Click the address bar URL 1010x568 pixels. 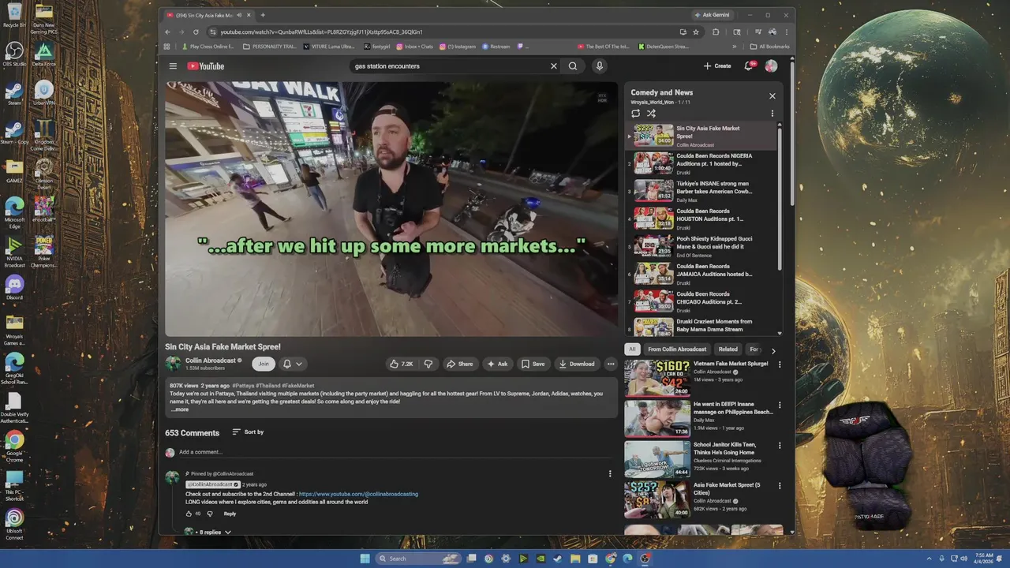(x=321, y=32)
